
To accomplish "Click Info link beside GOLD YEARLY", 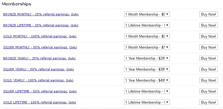I will click(x=70, y=80).
